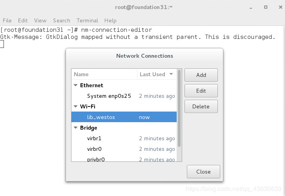Collapse the Ethernet connection group

(x=75, y=85)
